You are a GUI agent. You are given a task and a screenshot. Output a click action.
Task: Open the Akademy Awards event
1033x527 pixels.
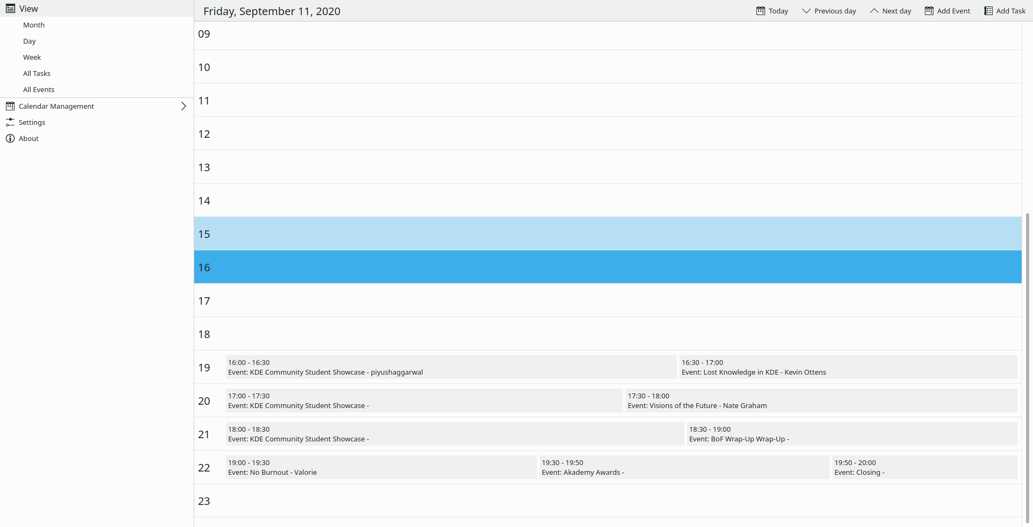tap(683, 467)
